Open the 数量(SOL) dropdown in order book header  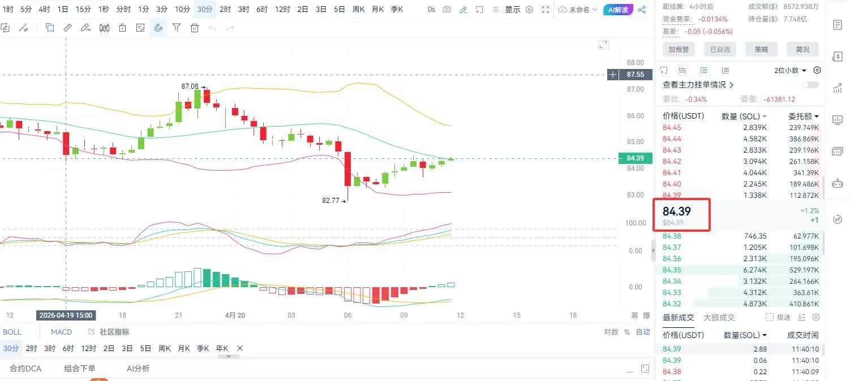point(744,116)
